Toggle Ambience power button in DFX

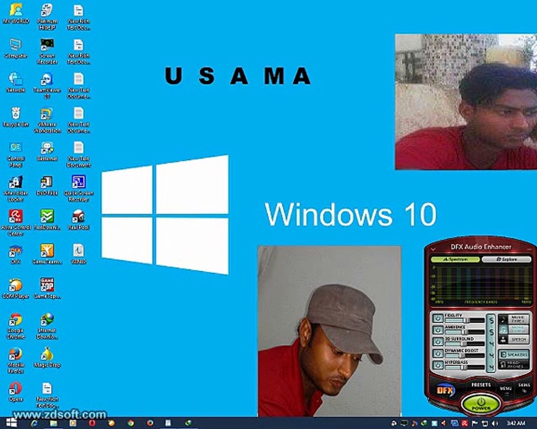tap(439, 329)
